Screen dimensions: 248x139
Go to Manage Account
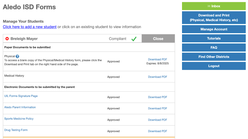pyautogui.click(x=214, y=29)
